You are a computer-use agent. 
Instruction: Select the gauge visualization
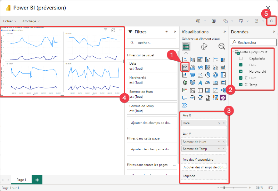coord(208,82)
